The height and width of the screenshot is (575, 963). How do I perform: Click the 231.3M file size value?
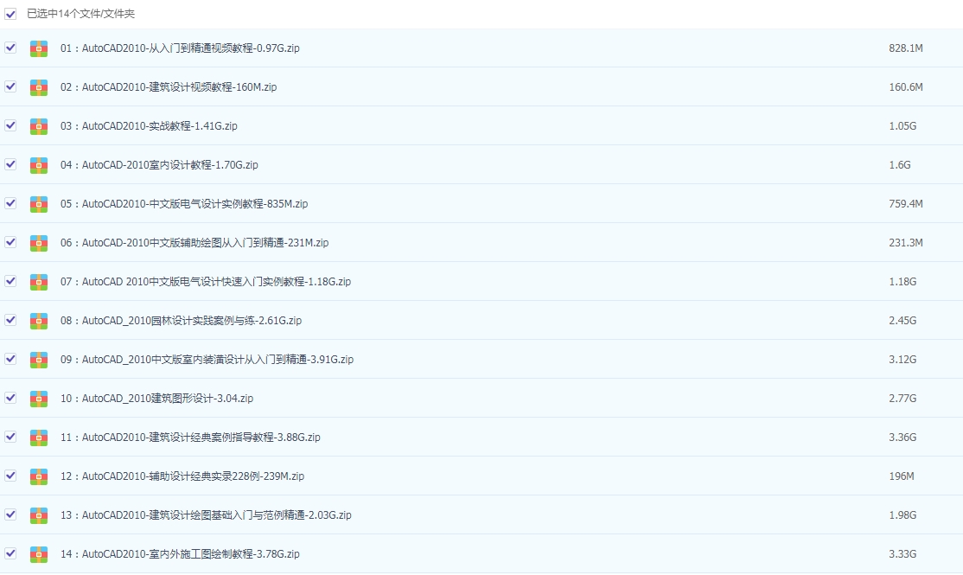coord(906,243)
